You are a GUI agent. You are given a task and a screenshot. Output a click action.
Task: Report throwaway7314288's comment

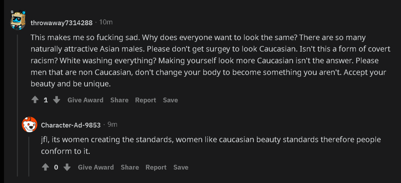click(x=146, y=100)
